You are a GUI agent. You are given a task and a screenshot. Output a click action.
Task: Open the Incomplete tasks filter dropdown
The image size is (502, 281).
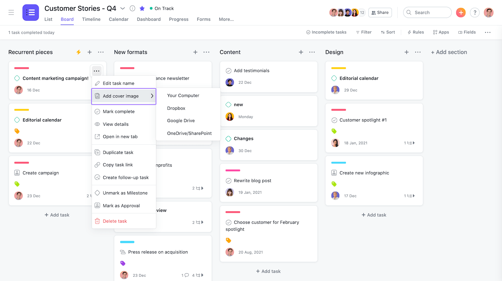(326, 32)
